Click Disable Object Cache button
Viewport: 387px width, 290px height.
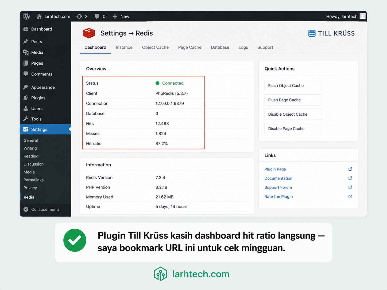293,114
